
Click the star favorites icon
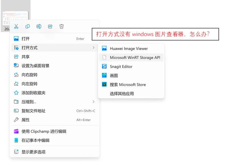click(x=16, y=93)
